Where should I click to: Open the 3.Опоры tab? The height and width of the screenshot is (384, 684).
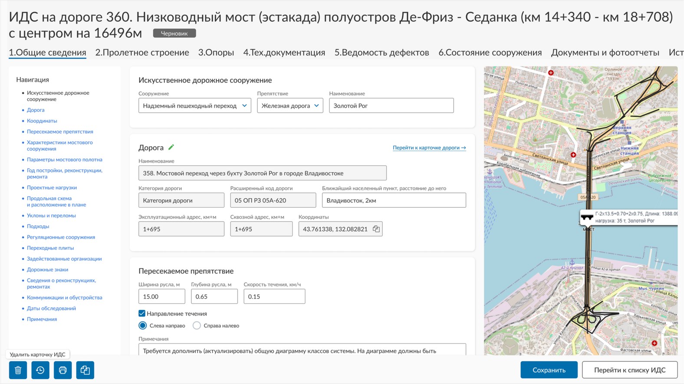point(216,53)
